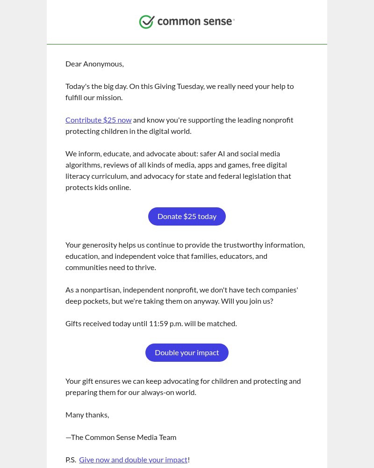Click the Dear Anonymous greeting line
Screen dimensions: 374x468
coord(94,63)
